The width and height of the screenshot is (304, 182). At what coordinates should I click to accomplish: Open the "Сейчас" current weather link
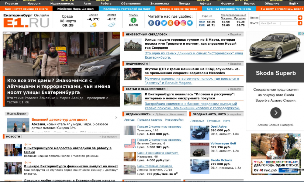(93, 15)
